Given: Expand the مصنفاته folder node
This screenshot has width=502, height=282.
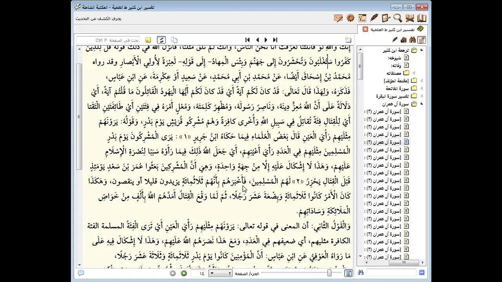Looking at the screenshot, I should click(414, 73).
